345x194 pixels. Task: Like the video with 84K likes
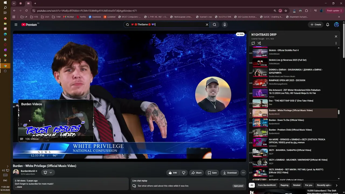coord(173,173)
